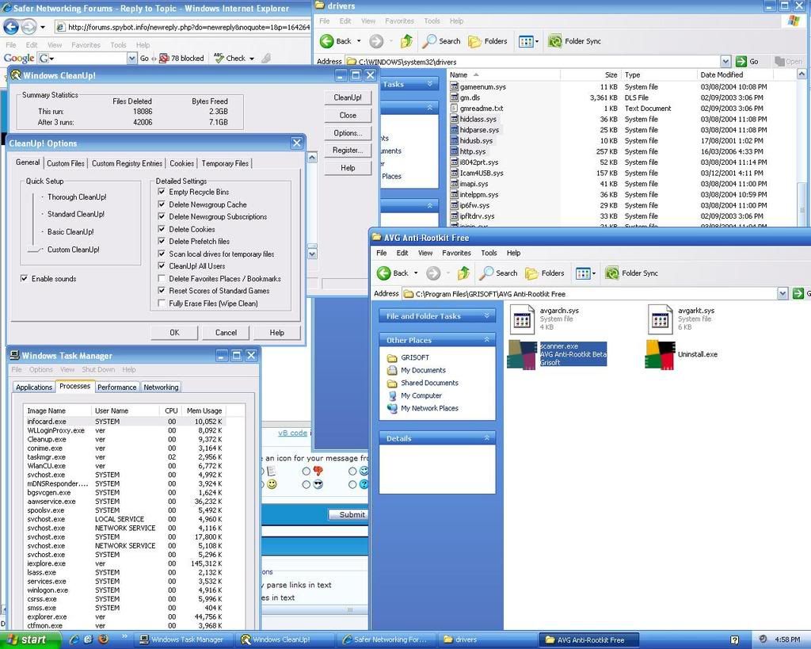Click Up folder icon in AVG window

click(463, 273)
